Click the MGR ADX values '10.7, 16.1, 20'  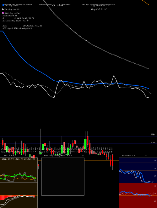coord(33,26)
